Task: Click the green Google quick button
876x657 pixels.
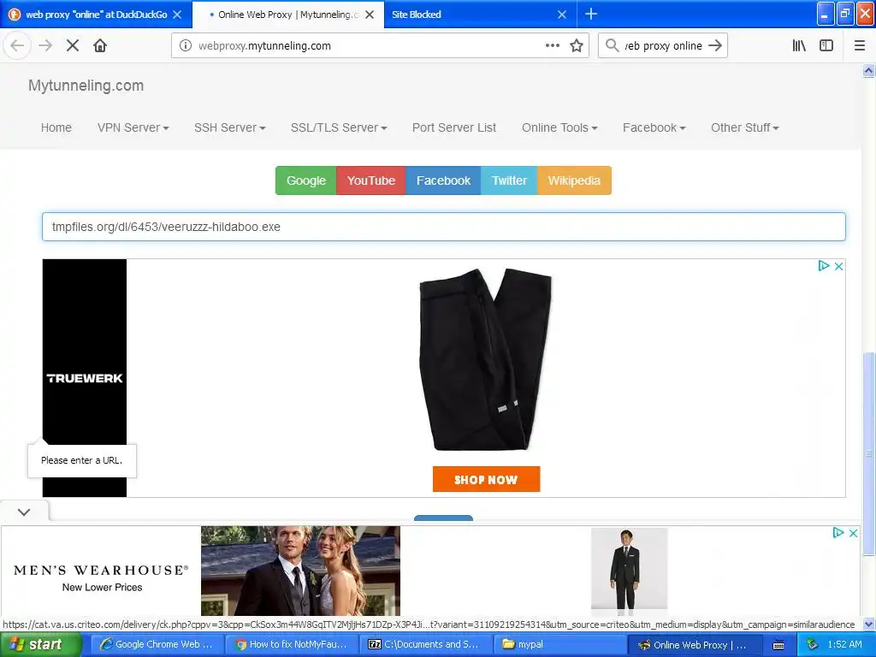Action: (305, 181)
